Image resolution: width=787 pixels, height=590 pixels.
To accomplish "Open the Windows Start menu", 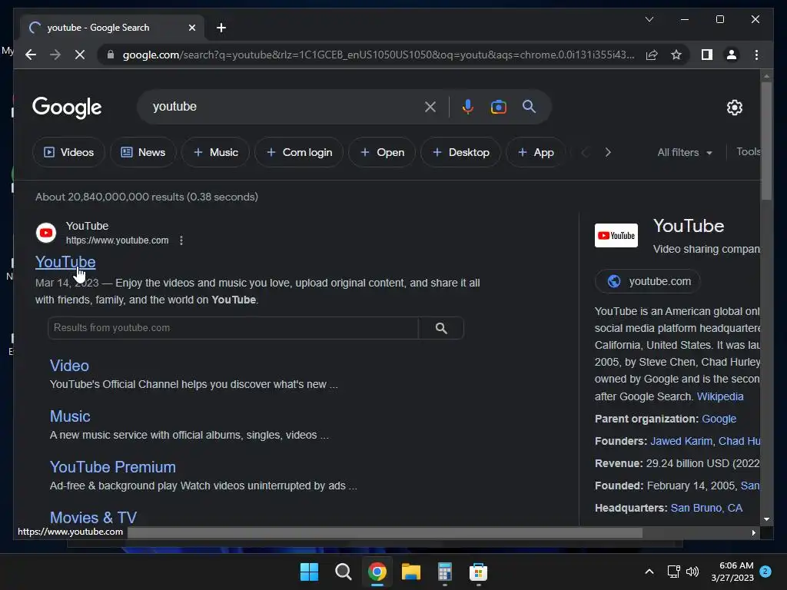I will click(309, 572).
